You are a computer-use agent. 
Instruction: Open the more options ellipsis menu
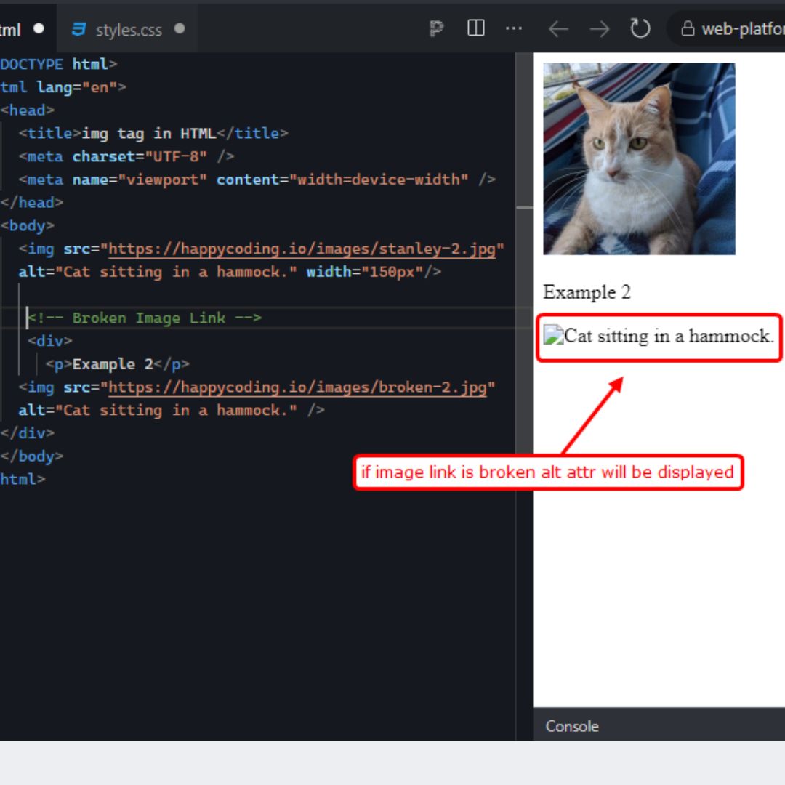(514, 28)
